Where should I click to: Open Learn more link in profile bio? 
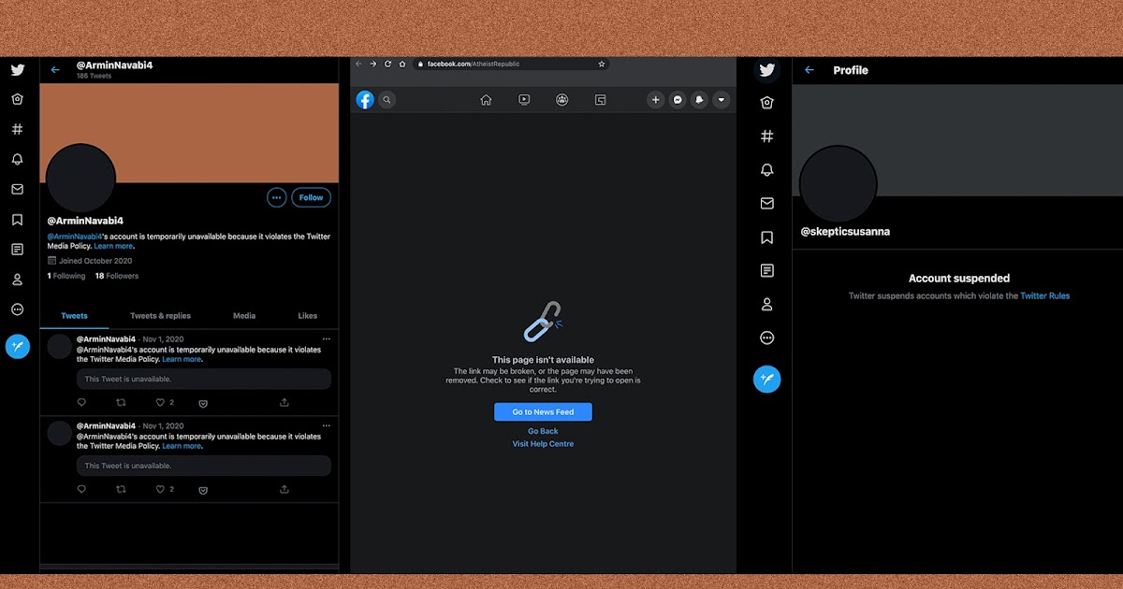113,246
